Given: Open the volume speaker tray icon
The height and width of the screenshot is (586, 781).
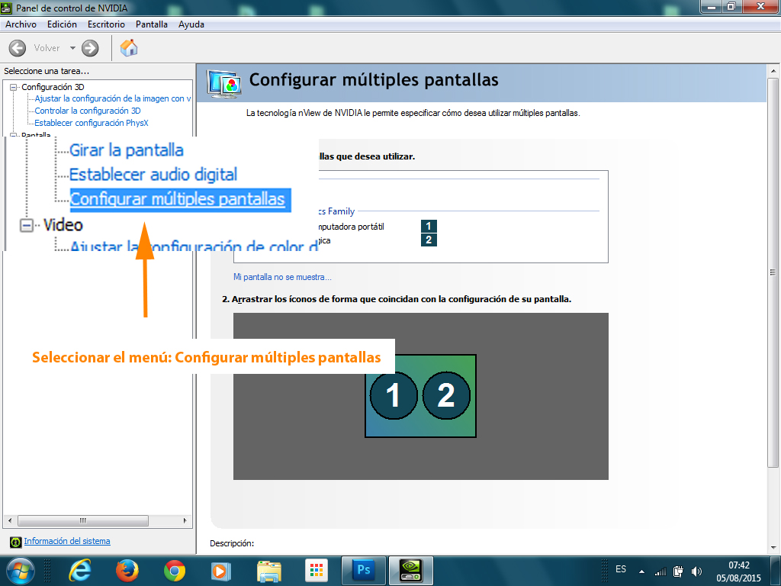Looking at the screenshot, I should pos(696,572).
